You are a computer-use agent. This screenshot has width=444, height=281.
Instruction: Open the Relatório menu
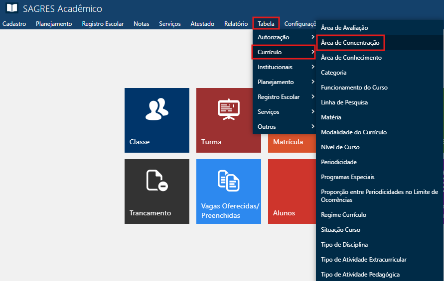[236, 23]
